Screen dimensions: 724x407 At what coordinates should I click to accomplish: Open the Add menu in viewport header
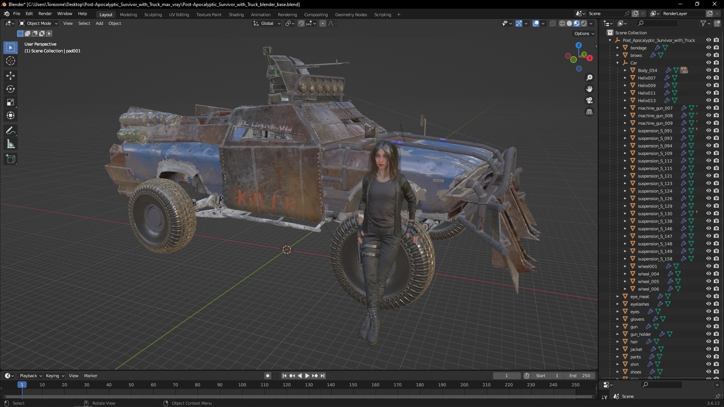click(x=99, y=23)
